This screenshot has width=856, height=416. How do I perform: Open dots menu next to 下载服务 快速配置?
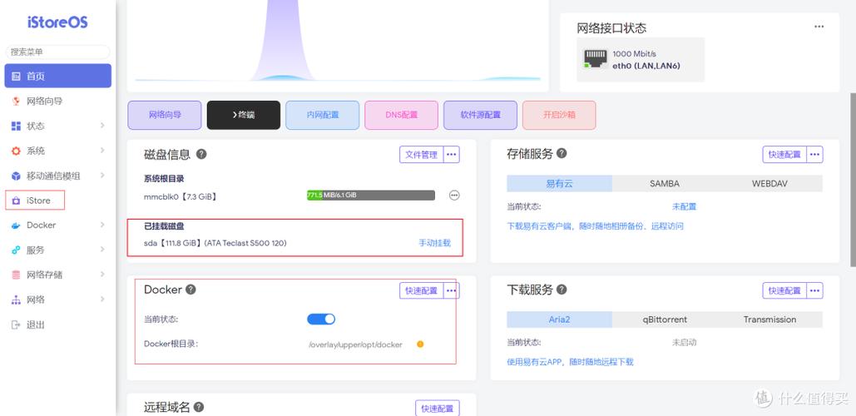click(814, 290)
